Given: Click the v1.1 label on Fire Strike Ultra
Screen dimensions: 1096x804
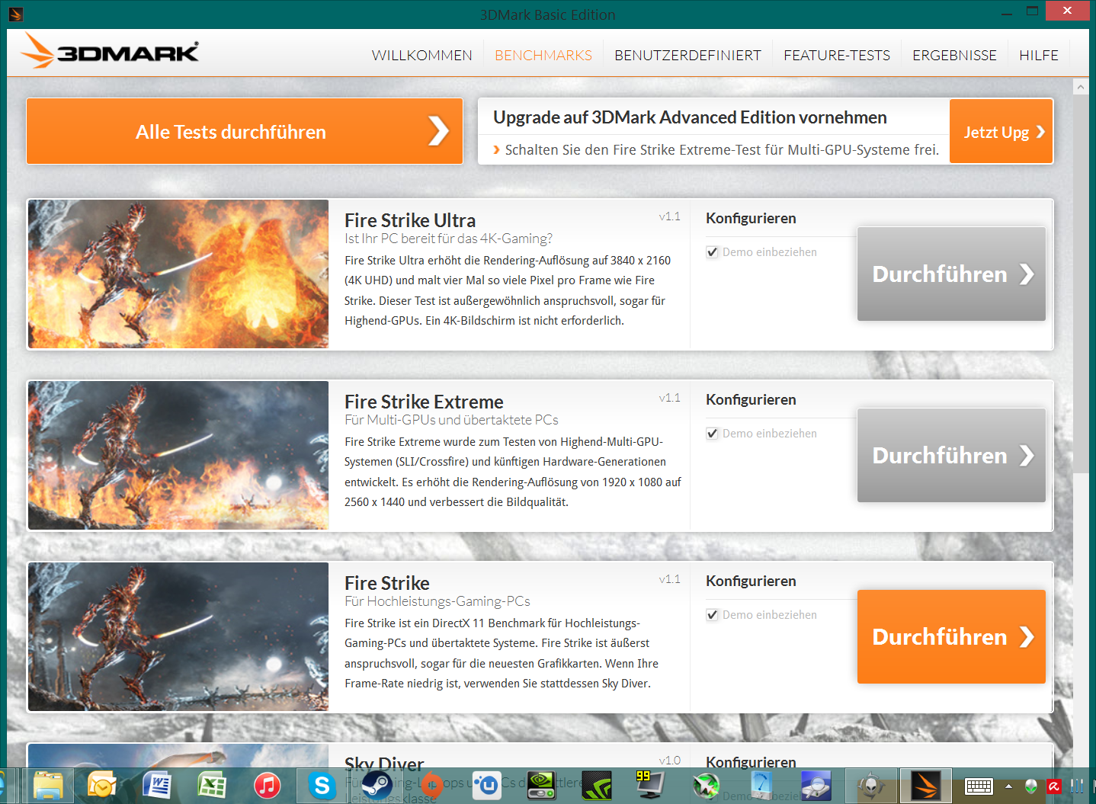Looking at the screenshot, I should (670, 216).
